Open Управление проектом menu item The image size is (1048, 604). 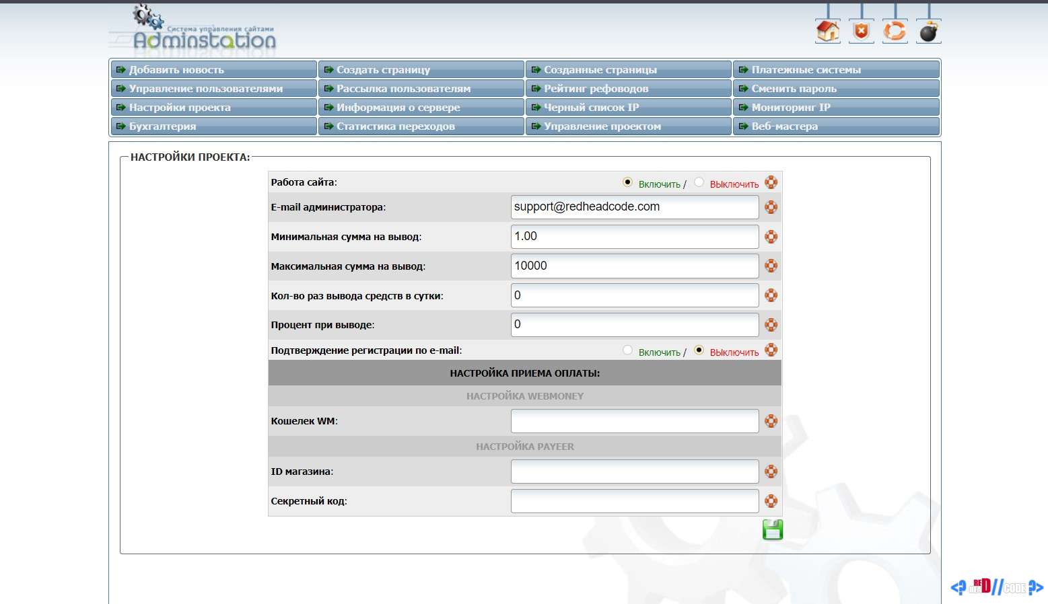coord(629,126)
